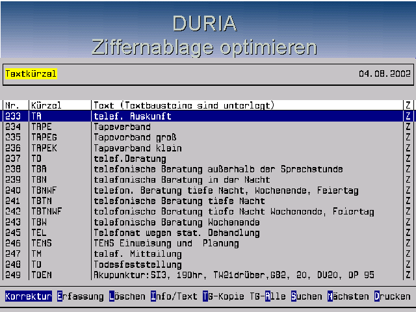Select telefonische Beratung Wochenende row

coord(208,222)
